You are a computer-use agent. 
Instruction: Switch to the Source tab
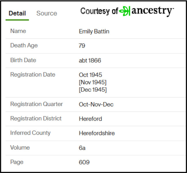click(x=47, y=13)
